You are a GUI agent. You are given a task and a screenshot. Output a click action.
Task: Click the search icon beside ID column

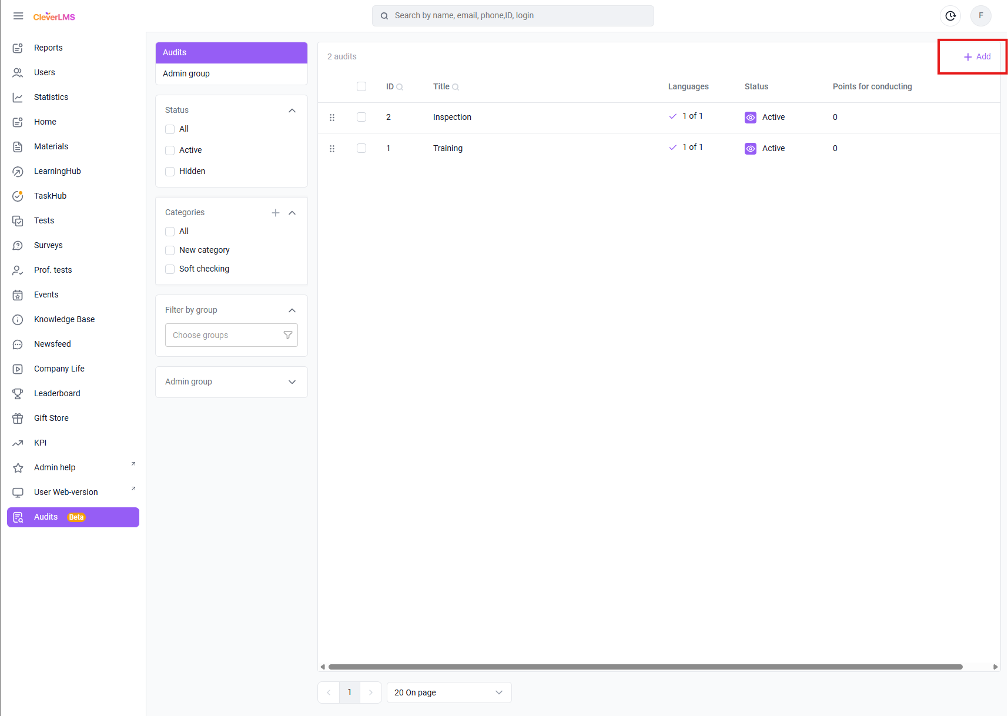pos(400,87)
